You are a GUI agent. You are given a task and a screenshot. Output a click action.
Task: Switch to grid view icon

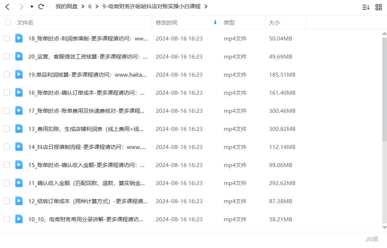pyautogui.click(x=379, y=7)
